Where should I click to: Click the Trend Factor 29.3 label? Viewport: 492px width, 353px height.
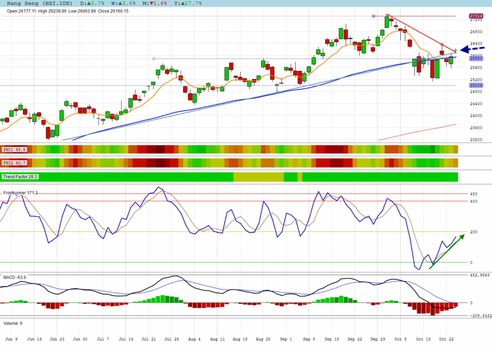(20, 177)
